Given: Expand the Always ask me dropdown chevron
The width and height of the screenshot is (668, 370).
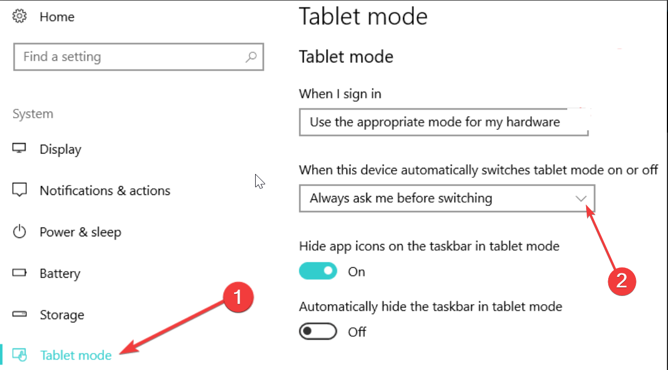Looking at the screenshot, I should (581, 198).
